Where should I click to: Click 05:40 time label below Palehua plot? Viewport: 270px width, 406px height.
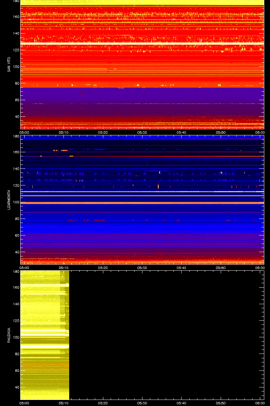tap(182, 403)
